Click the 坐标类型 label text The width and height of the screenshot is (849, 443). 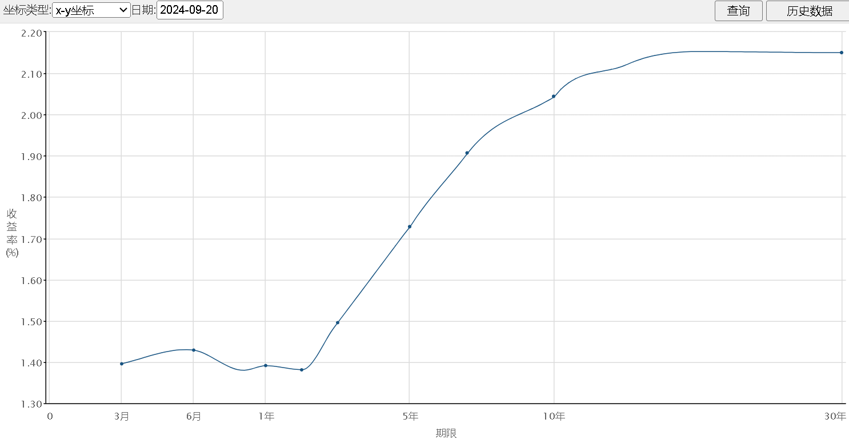coord(26,10)
